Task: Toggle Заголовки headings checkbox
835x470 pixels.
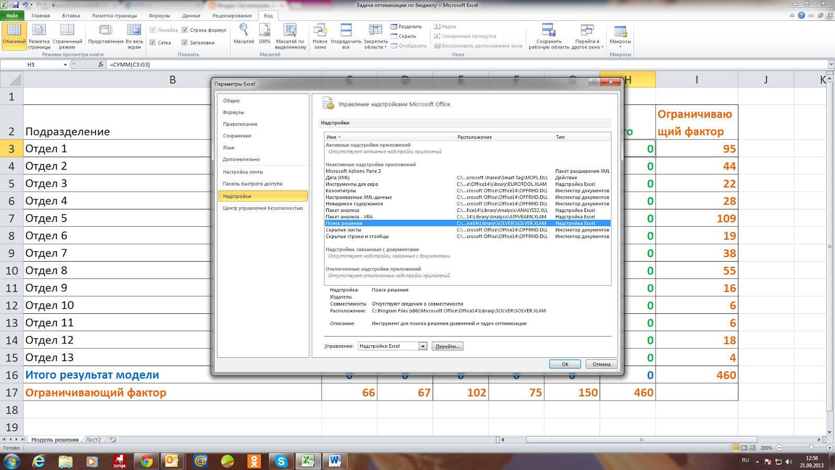Action: tap(184, 42)
